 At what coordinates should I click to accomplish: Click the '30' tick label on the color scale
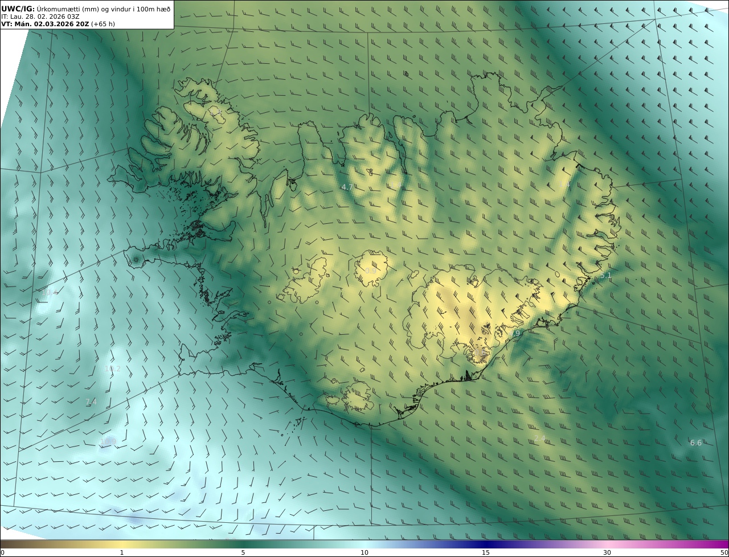[607, 552]
